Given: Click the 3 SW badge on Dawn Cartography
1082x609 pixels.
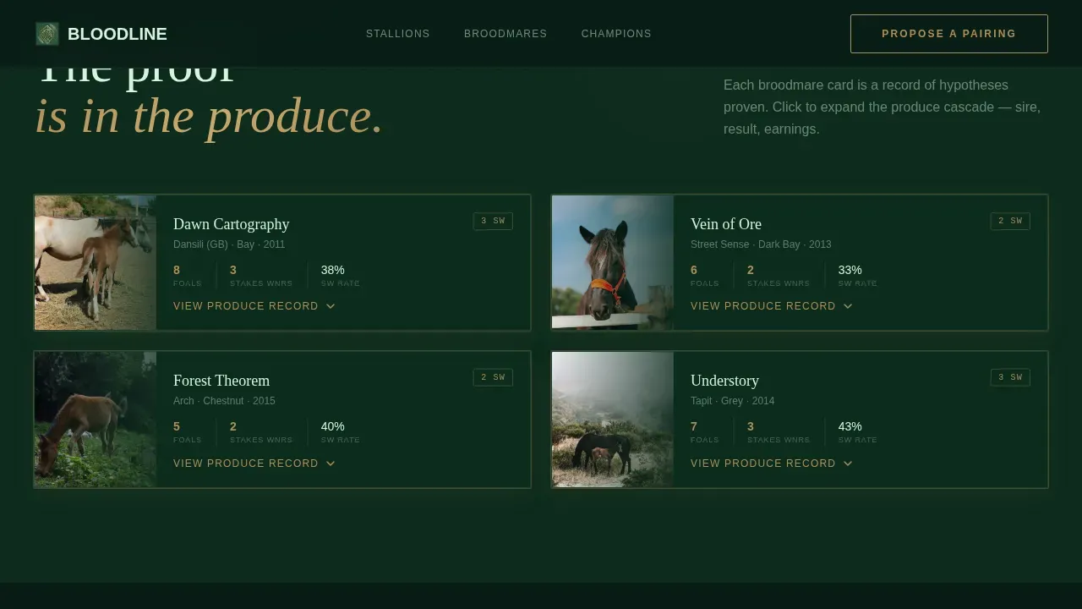Looking at the screenshot, I should click(493, 221).
